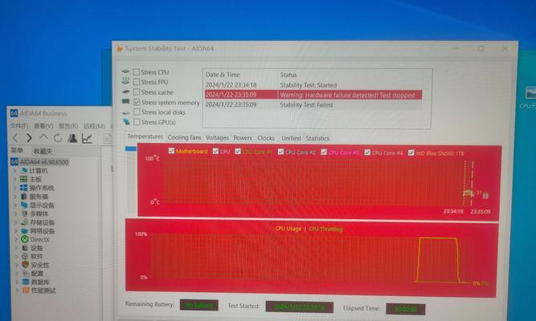Screen dimensions: 536x321
Task: Select the 'Stability Test: Failed' log row
Action: coord(313,105)
